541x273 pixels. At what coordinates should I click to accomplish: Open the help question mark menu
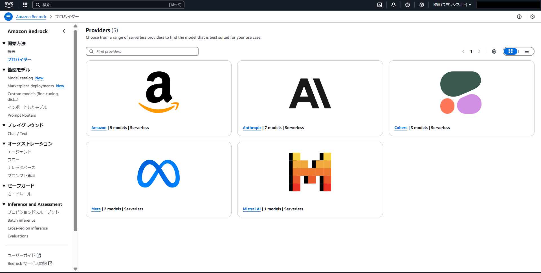408,5
